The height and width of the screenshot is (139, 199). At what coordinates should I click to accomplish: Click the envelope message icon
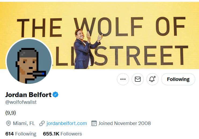(138, 79)
